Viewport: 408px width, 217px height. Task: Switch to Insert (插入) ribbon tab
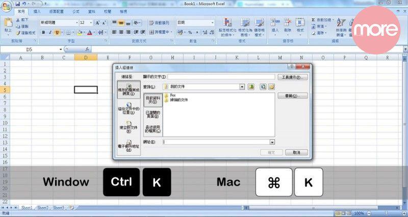tap(37, 12)
